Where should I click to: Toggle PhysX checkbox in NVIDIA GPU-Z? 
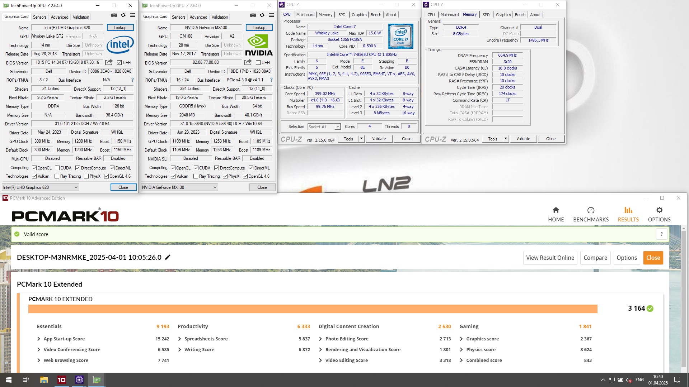pos(225,176)
